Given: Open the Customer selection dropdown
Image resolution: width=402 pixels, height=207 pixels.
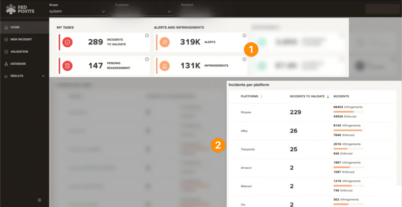Looking at the screenshot, I should tap(143, 11).
